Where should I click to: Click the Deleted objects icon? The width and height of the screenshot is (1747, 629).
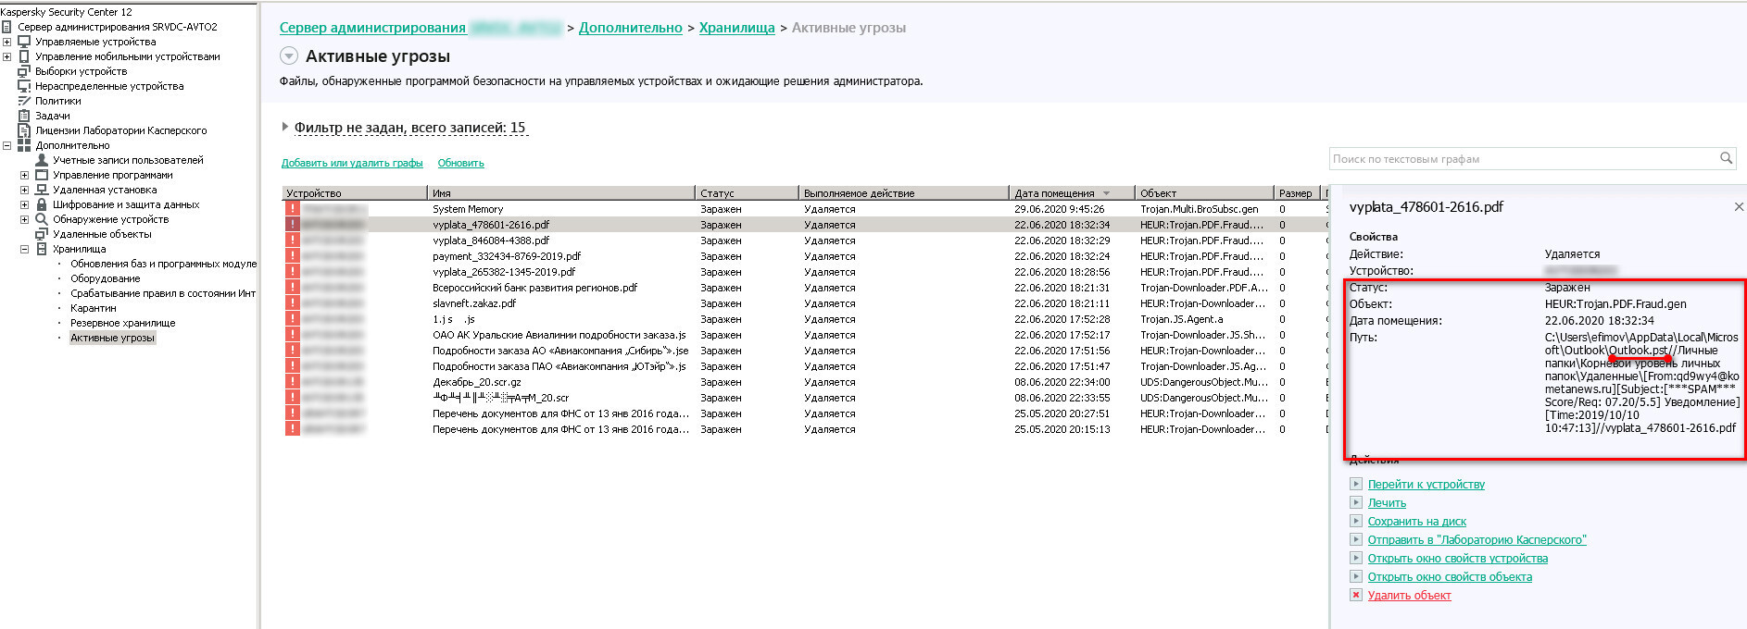click(x=42, y=234)
